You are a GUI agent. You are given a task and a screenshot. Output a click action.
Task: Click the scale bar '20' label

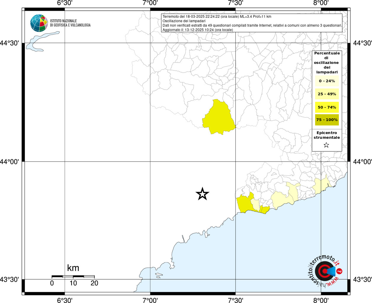point(94,283)
